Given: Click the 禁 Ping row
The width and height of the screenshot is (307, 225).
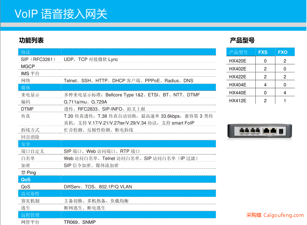Looking at the screenshot, I should point(117,173).
